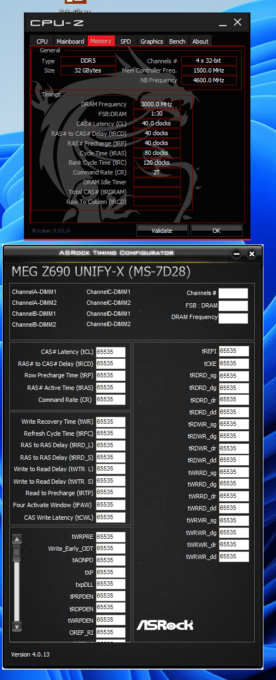Viewport: 276px width, 680px height.
Task: Click the ChannelD-DIMM2 label
Action: coord(108,324)
